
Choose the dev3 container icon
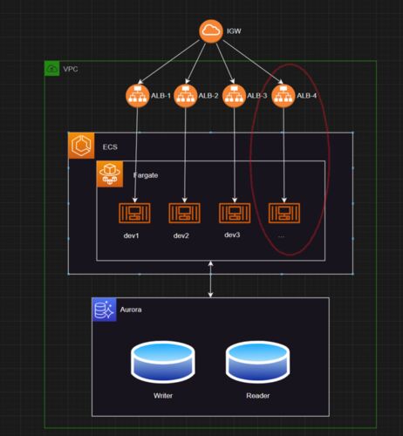235,213
